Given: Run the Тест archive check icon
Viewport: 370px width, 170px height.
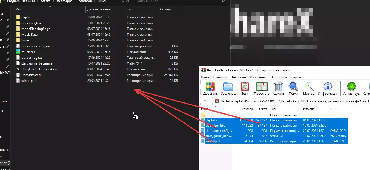Looking at the screenshot, I should (245, 87).
